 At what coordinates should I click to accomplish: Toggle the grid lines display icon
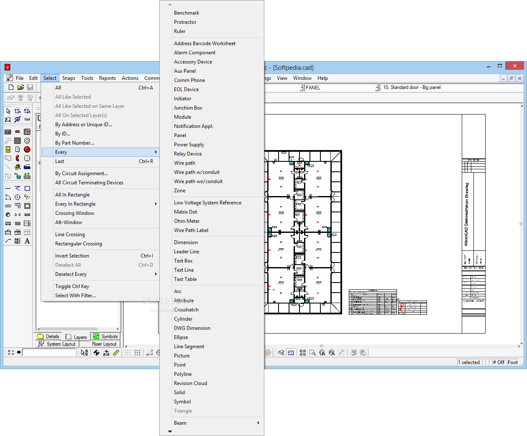138,352
